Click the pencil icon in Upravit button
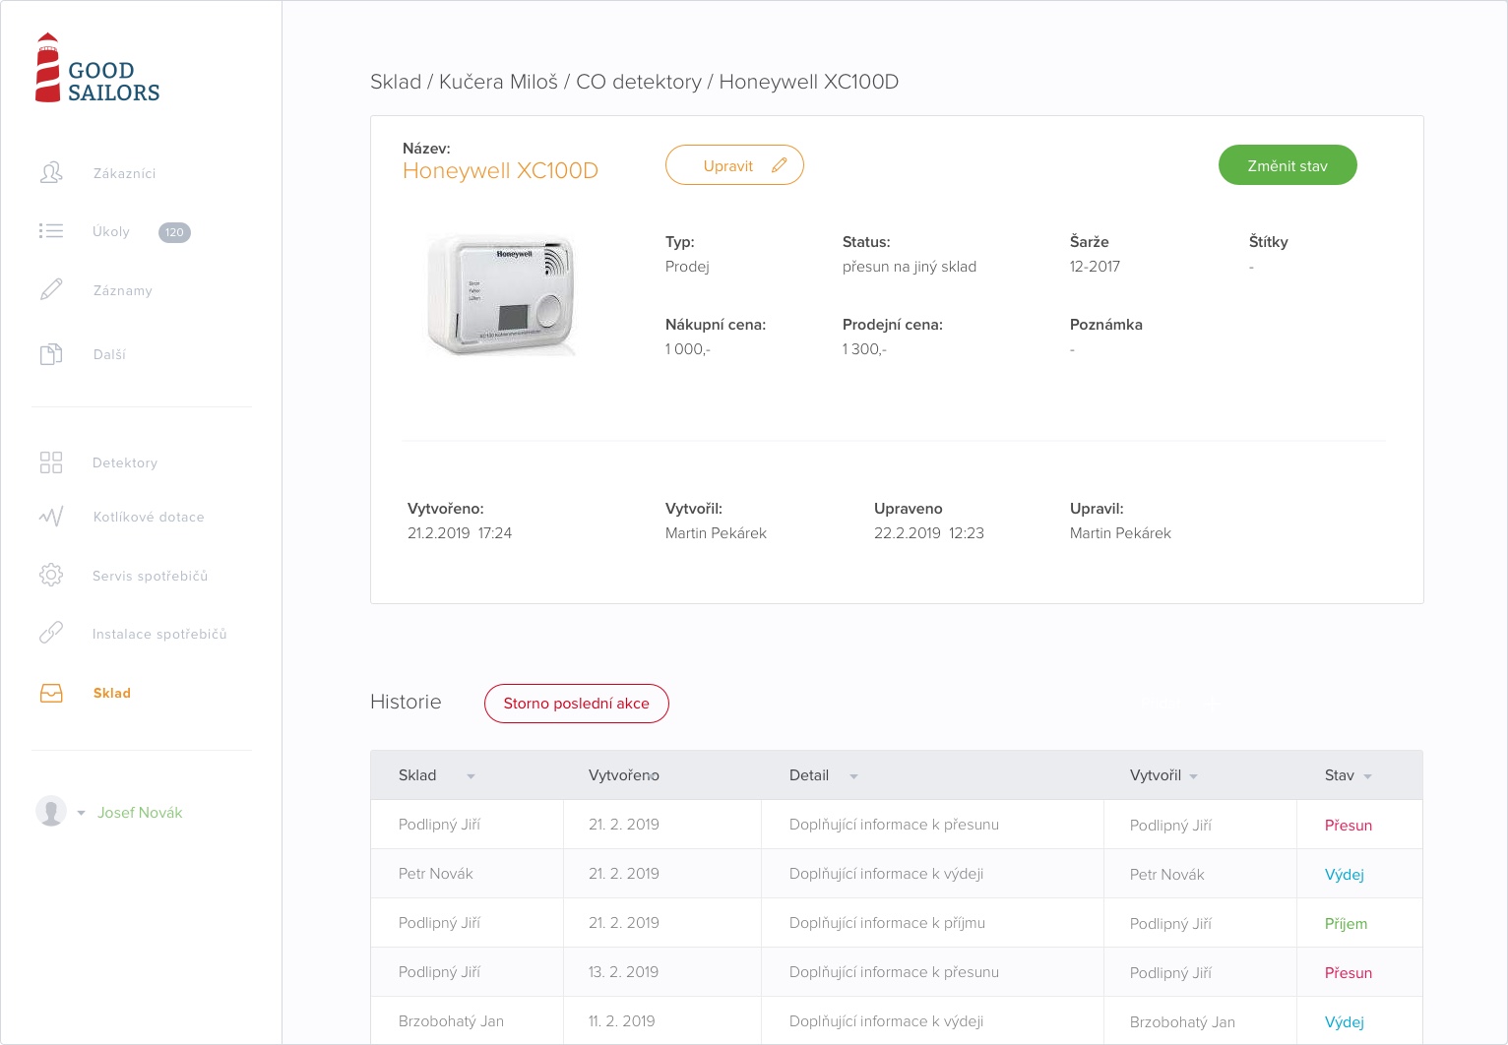This screenshot has height=1045, width=1508. (x=780, y=165)
